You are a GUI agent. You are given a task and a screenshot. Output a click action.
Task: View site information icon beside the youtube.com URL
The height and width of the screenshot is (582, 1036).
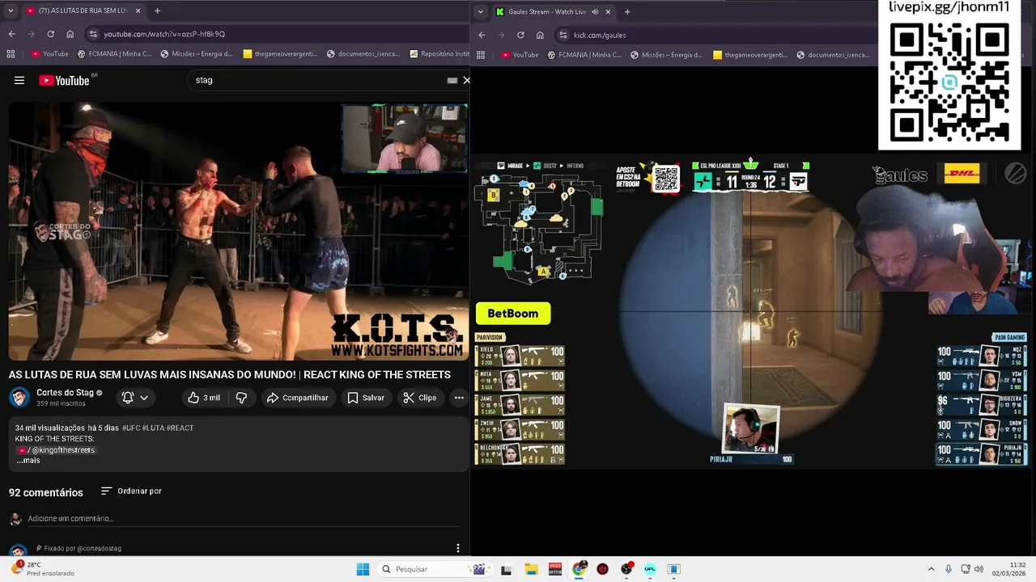pyautogui.click(x=93, y=34)
